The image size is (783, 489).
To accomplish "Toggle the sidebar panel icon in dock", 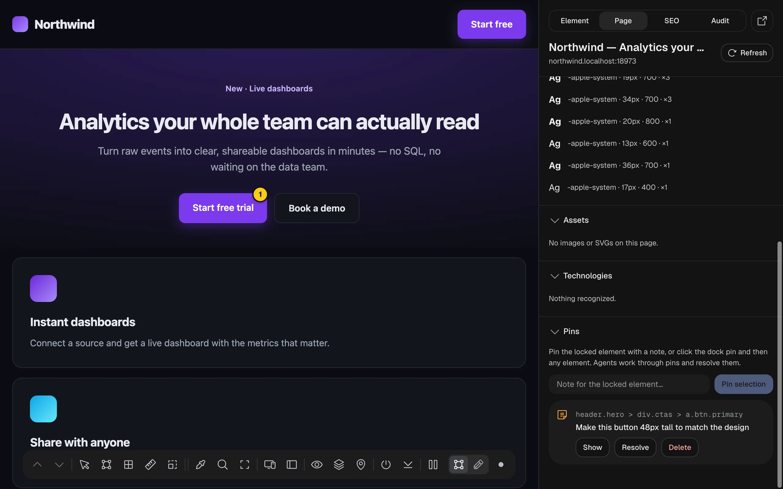I will point(292,465).
